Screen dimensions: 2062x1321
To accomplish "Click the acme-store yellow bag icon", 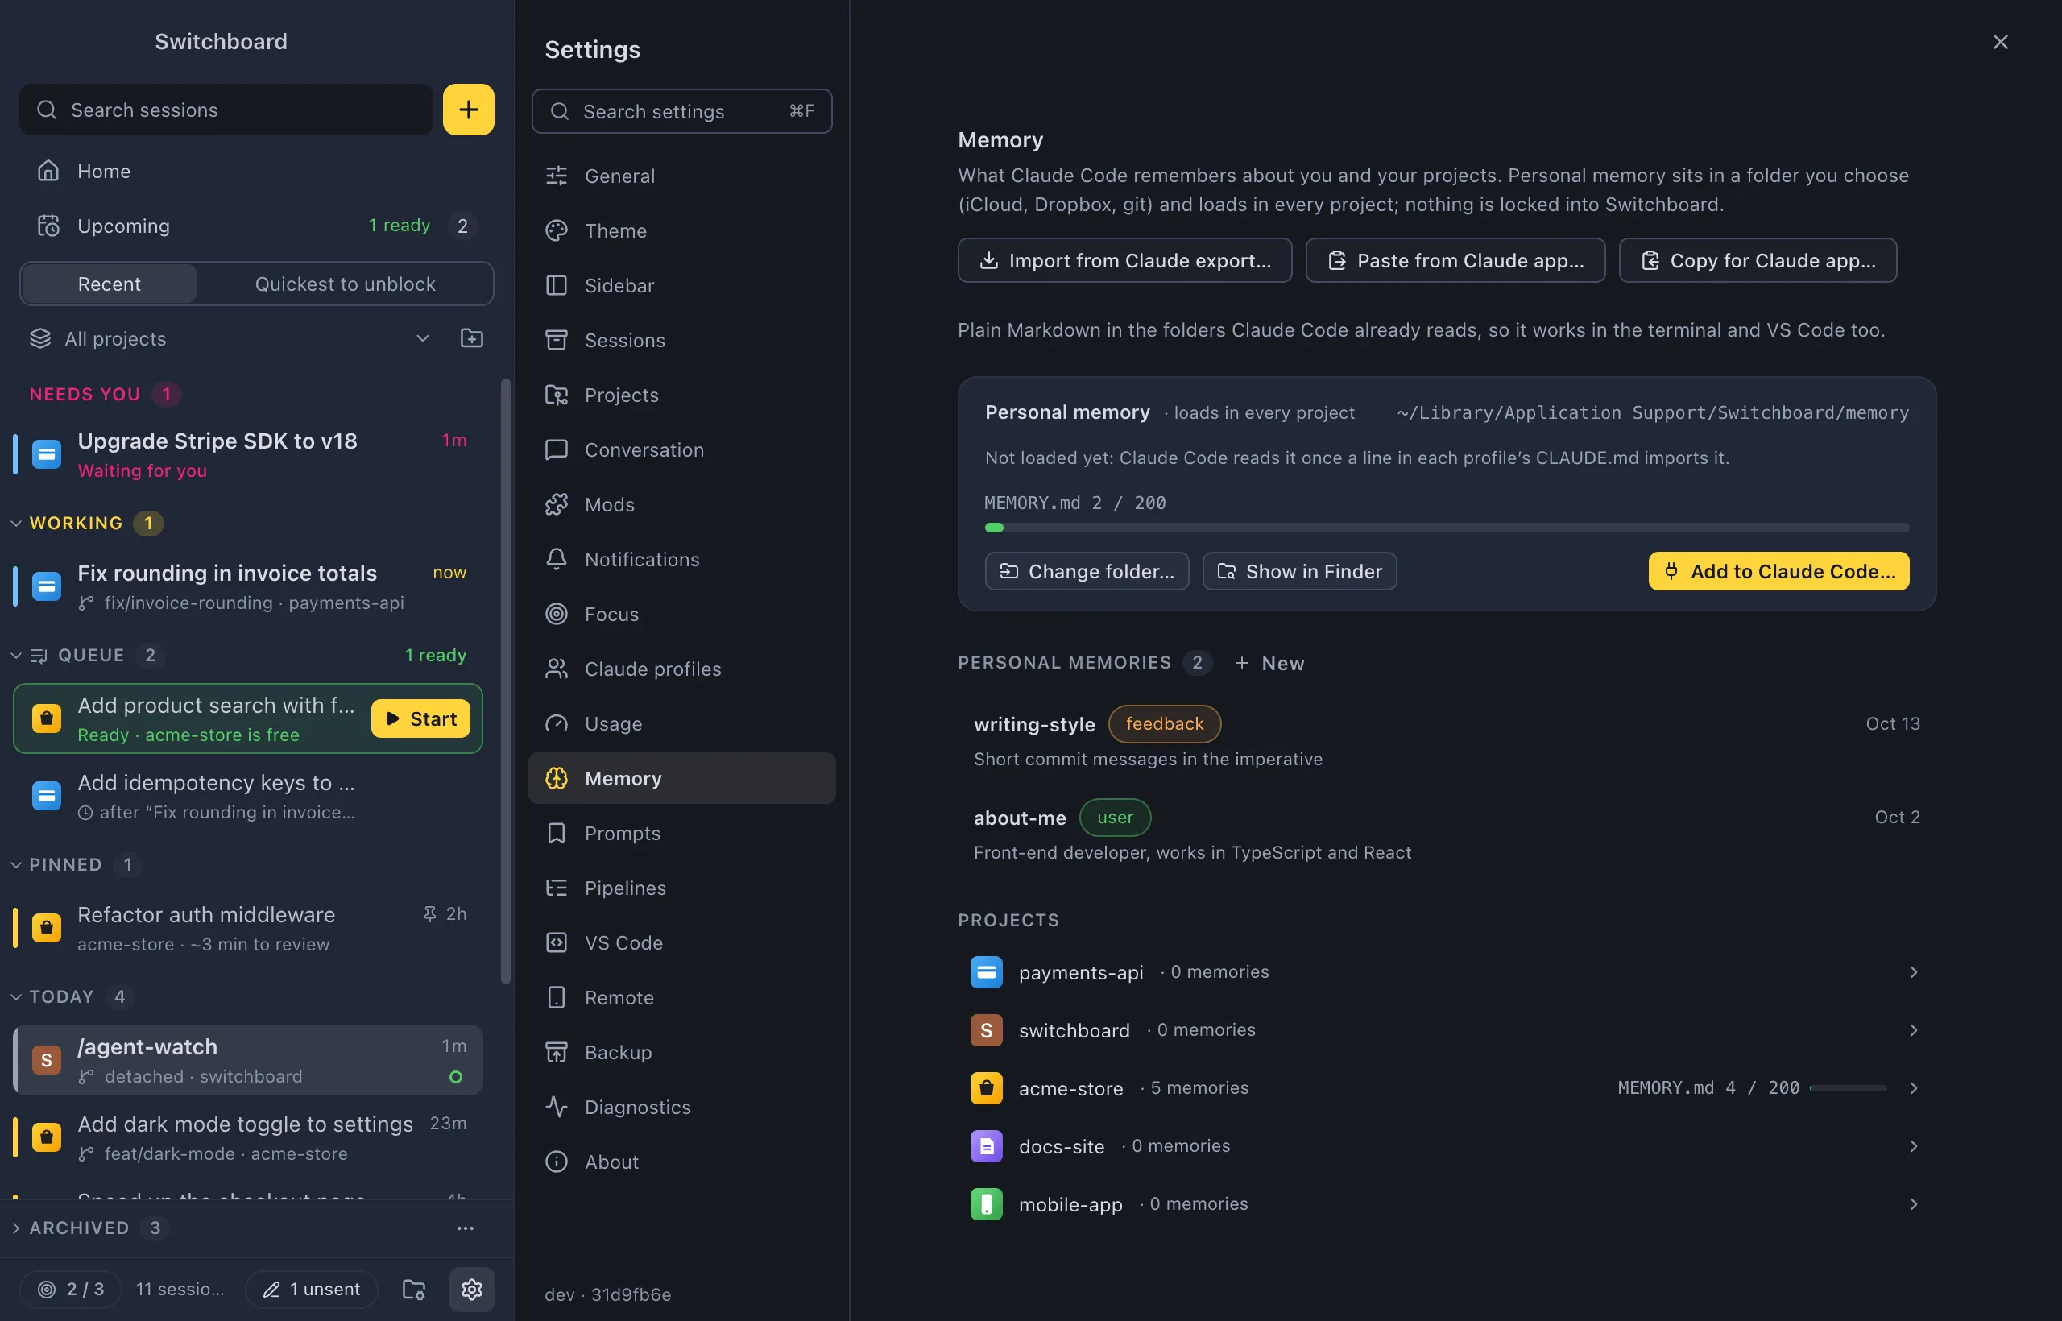I will [987, 1087].
